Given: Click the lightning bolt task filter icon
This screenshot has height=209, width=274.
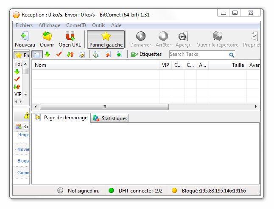Looking at the screenshot, I should [x=82, y=55].
